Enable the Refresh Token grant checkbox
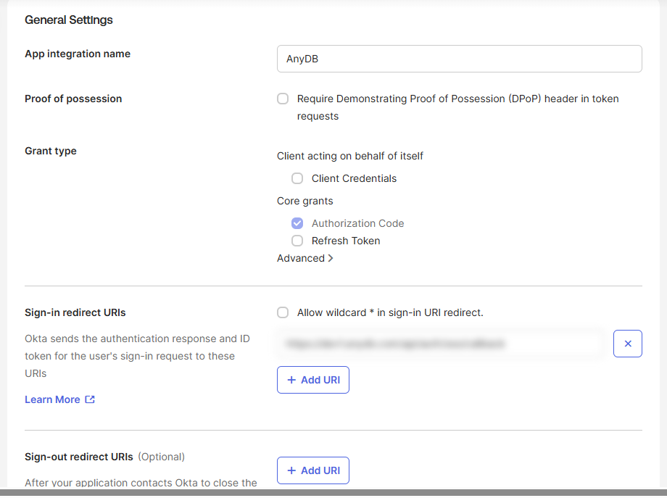The height and width of the screenshot is (498, 667). pos(297,241)
